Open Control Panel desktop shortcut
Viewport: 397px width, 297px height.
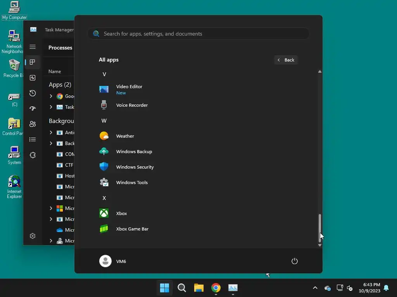click(13, 127)
